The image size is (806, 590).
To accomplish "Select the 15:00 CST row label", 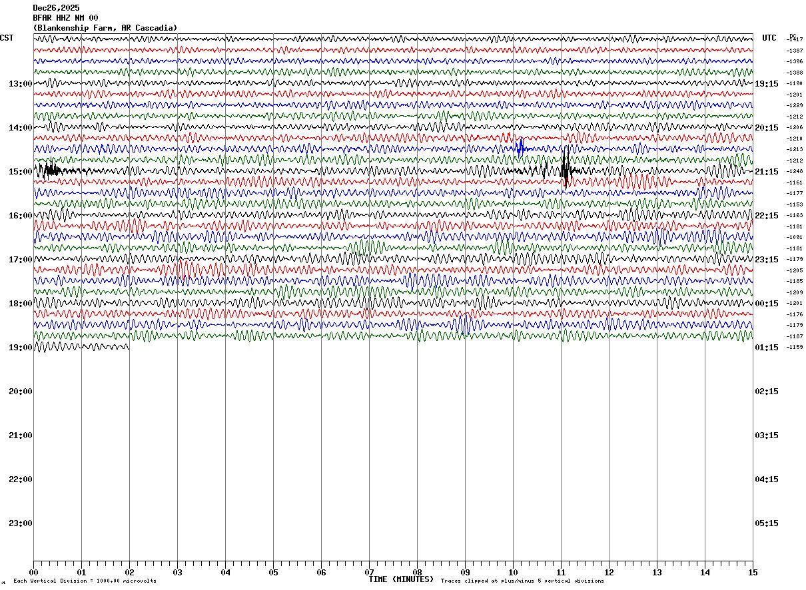I will [x=21, y=172].
